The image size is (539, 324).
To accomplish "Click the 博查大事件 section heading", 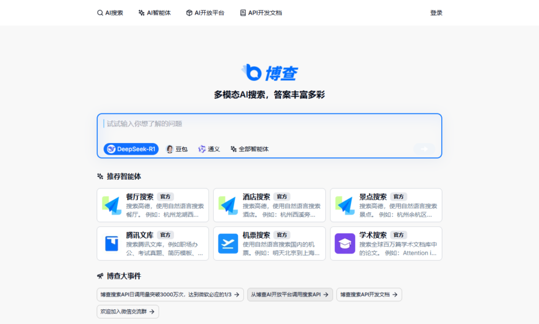I will [124, 276].
